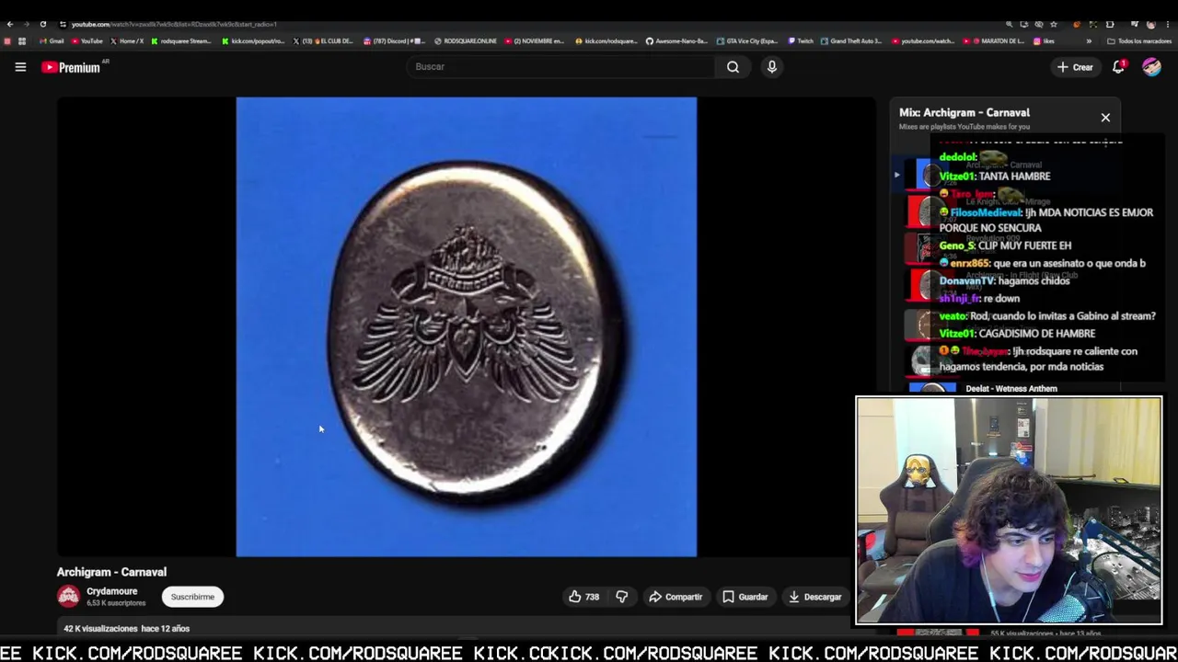Open the notifications bell

tap(1119, 67)
